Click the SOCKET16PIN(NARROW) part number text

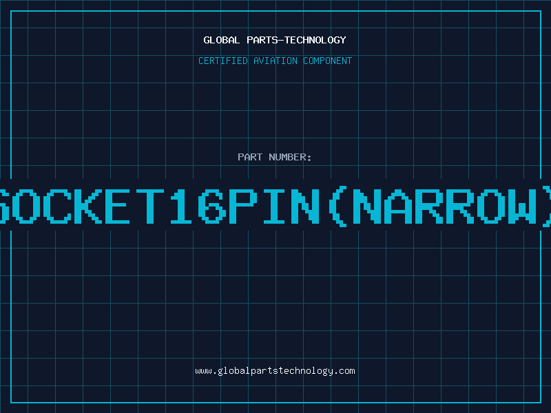pyautogui.click(x=275, y=206)
